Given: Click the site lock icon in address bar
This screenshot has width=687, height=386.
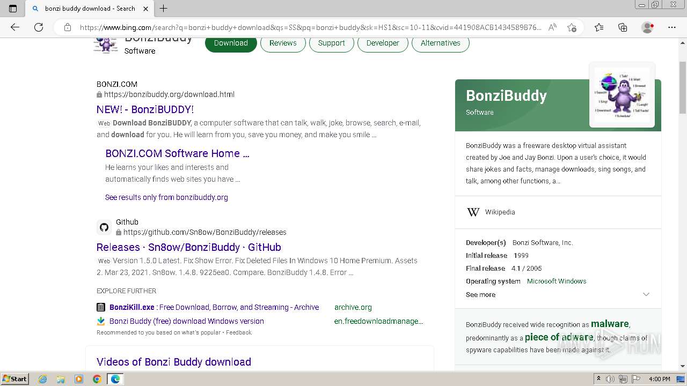Looking at the screenshot, I should coord(68,27).
